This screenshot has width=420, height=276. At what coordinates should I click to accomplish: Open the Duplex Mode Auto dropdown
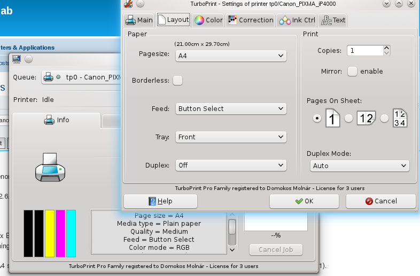point(359,166)
